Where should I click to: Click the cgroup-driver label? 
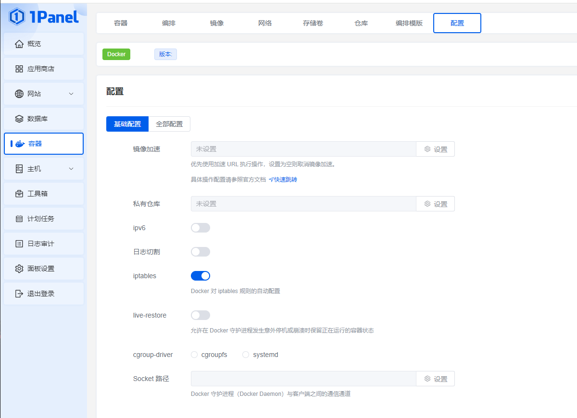pyautogui.click(x=153, y=355)
